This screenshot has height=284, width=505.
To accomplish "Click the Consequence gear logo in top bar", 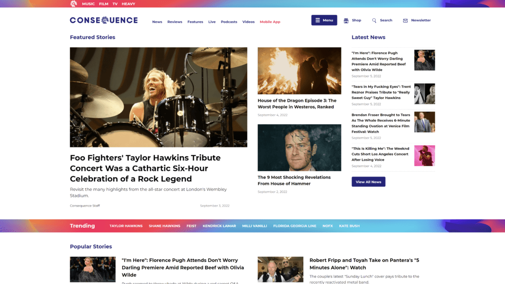I will [x=73, y=3].
